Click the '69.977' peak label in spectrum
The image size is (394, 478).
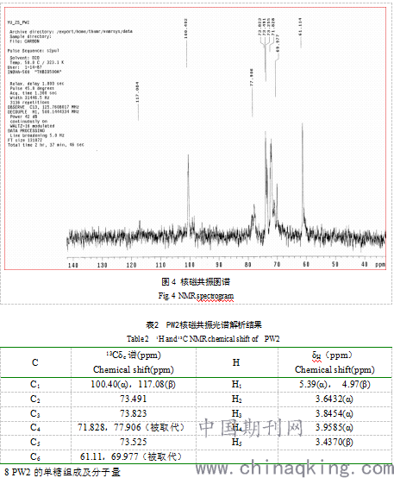point(278,43)
